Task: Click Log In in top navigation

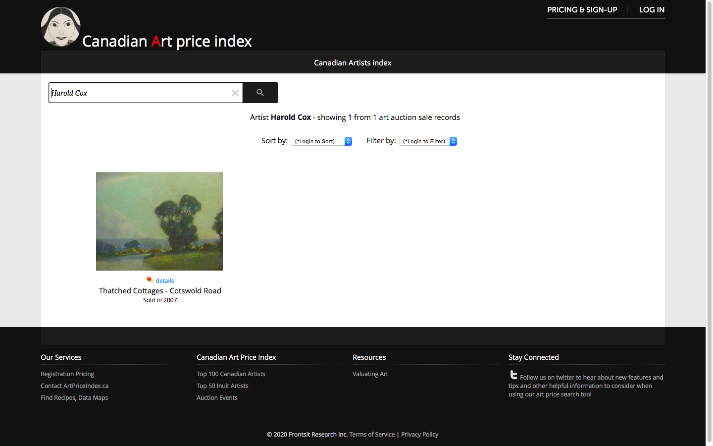Action: (x=652, y=10)
